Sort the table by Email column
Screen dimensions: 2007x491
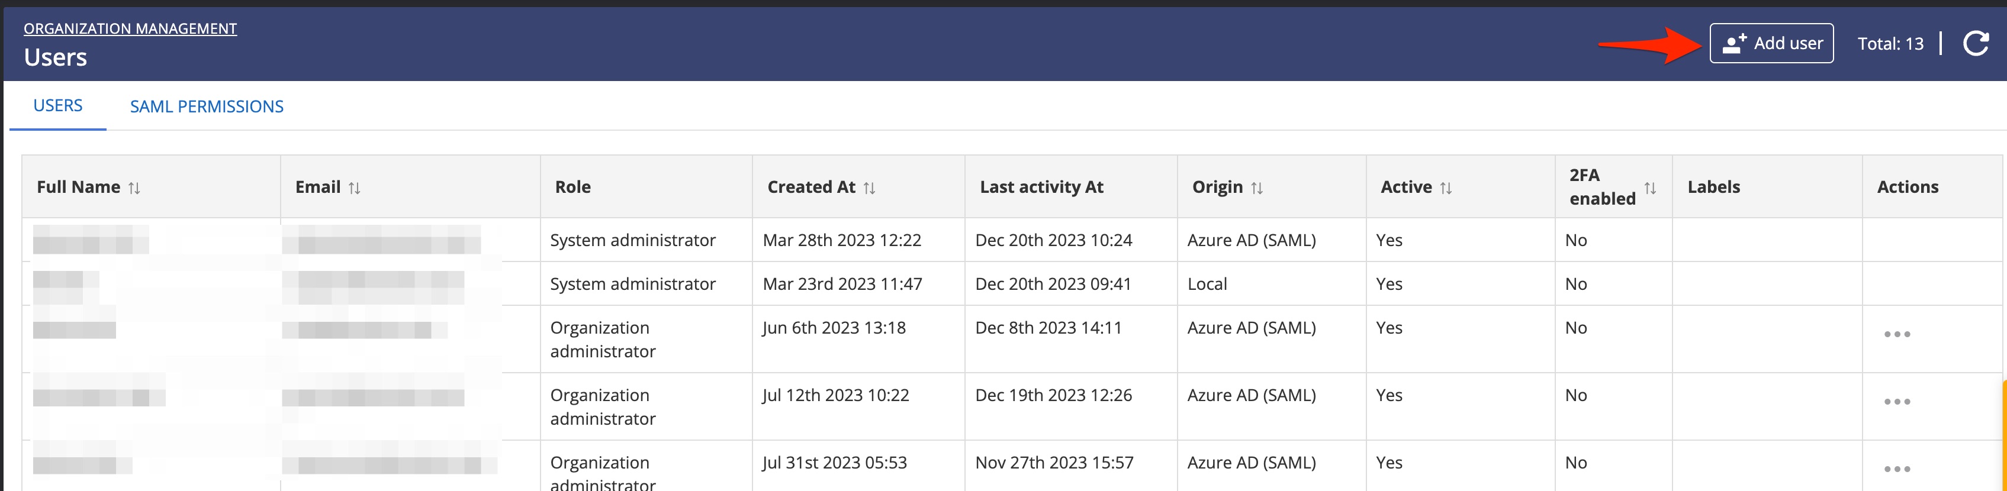pos(355,188)
